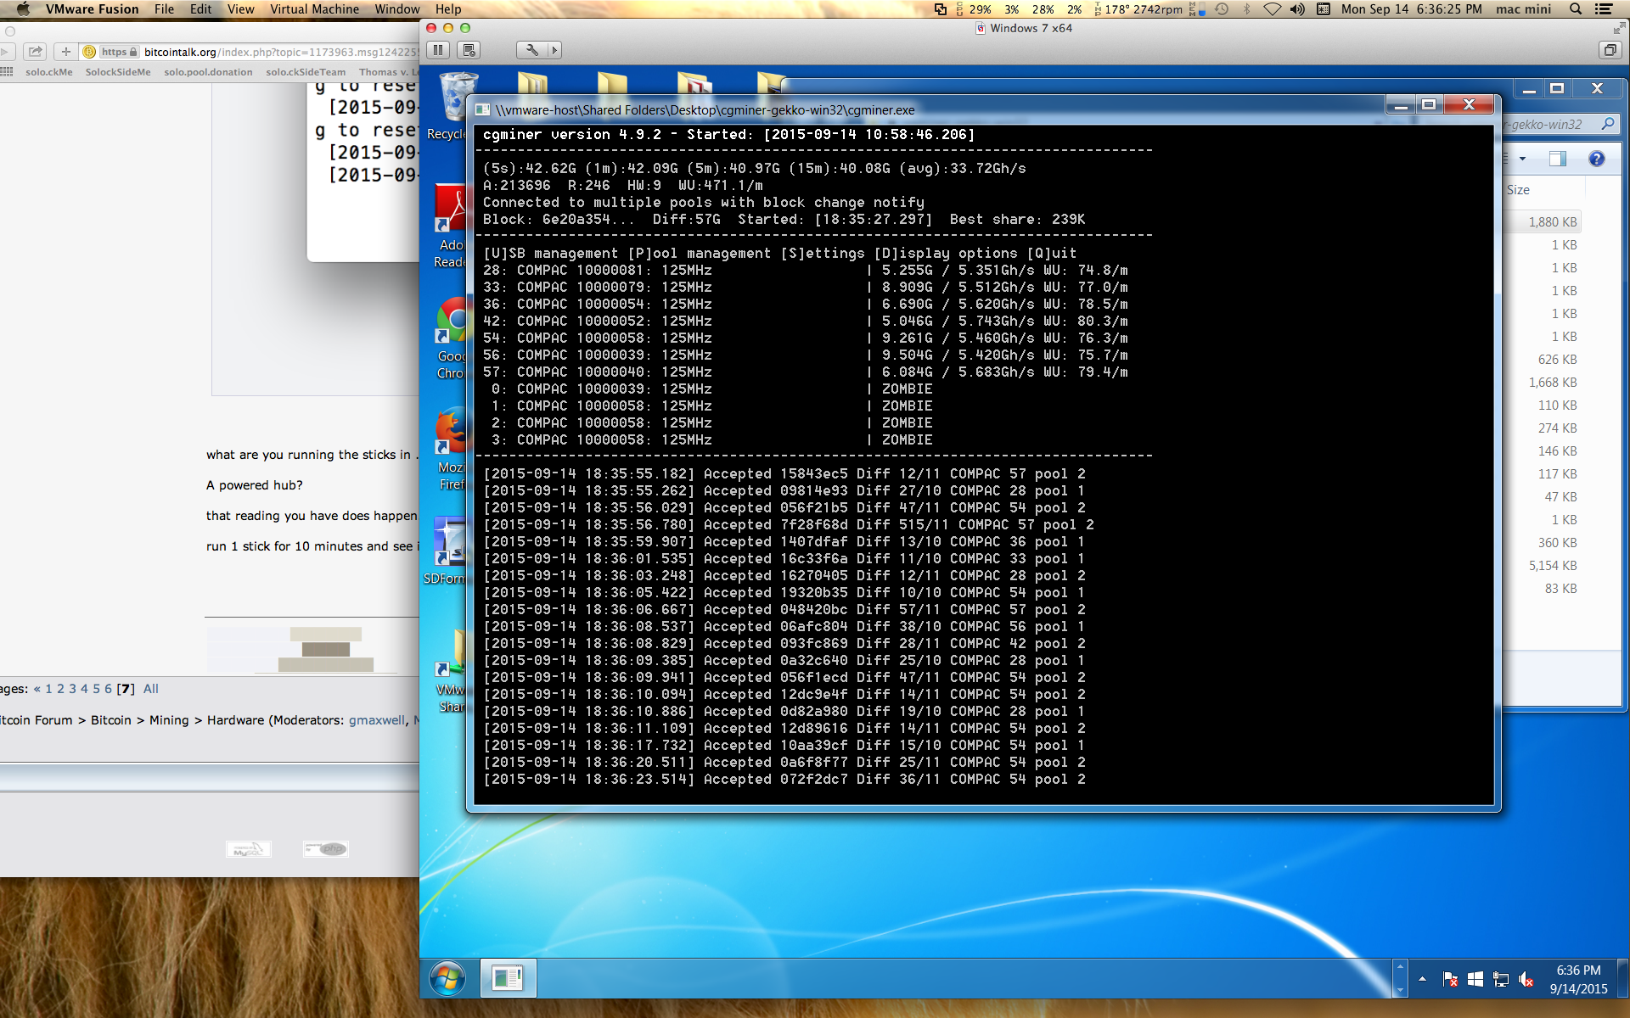Open Help menu in menu bar
1630x1018 pixels.
[448, 9]
